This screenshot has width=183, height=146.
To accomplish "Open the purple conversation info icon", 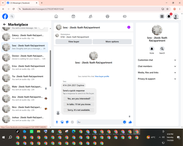I will [x=129, y=27].
